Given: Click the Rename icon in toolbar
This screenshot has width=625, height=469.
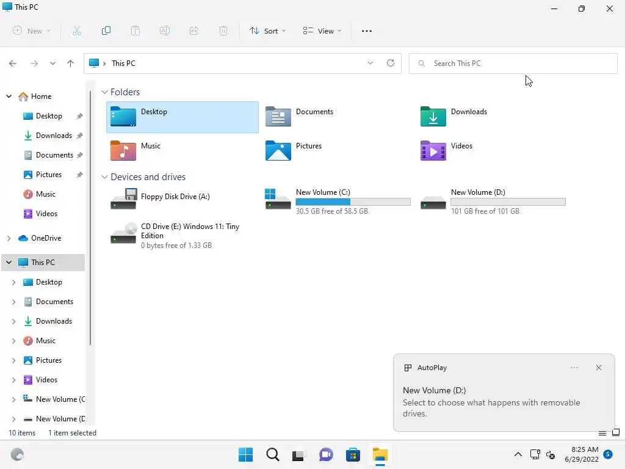Looking at the screenshot, I should tap(165, 31).
